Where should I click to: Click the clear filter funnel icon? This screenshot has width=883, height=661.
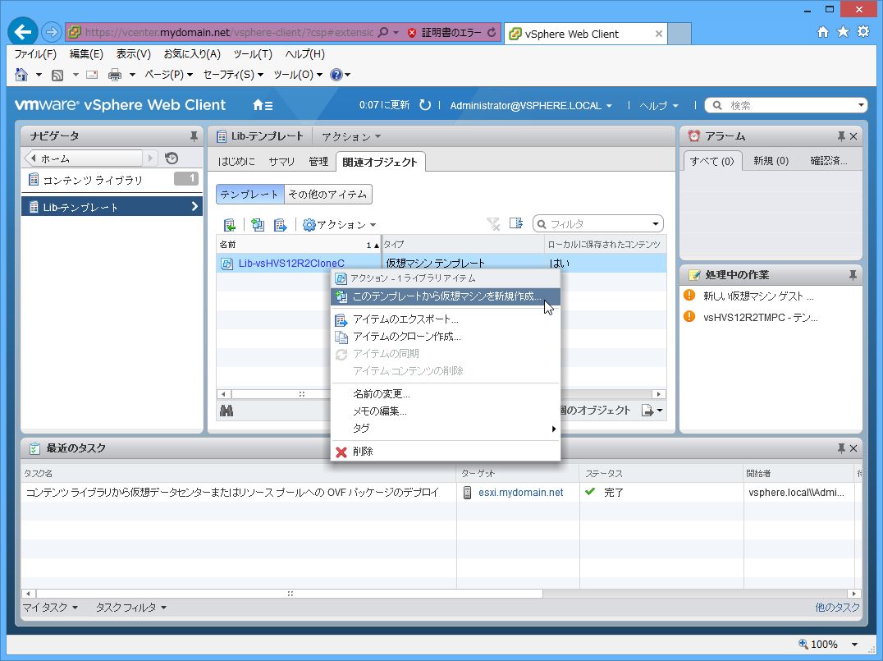click(493, 224)
